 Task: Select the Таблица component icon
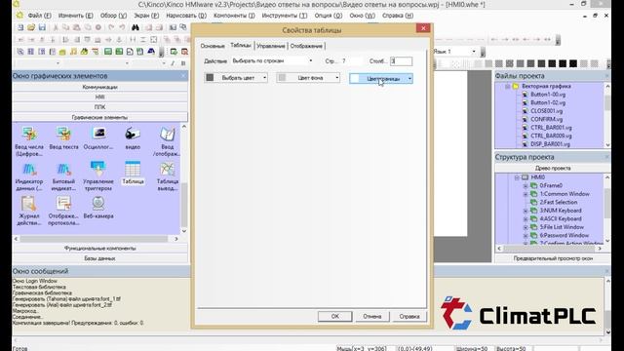tap(133, 169)
